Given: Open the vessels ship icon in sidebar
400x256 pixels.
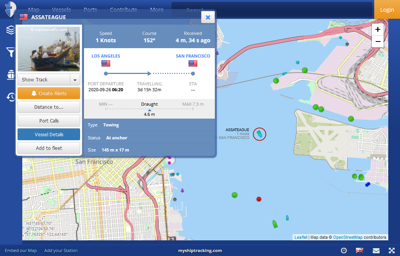Looking at the screenshot, I should [10, 75].
